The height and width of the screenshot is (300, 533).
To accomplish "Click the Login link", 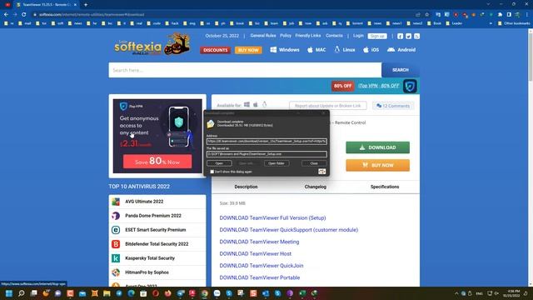I will 358,35.
